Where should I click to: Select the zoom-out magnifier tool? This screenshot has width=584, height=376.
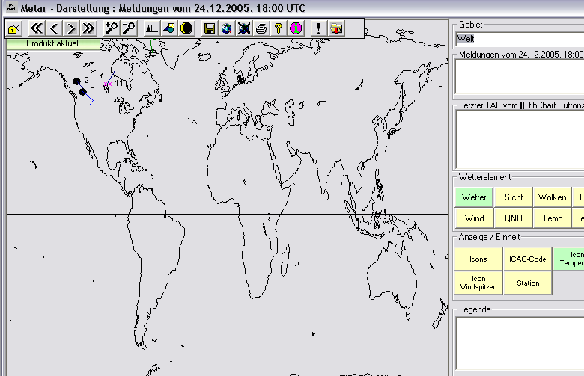tap(128, 28)
